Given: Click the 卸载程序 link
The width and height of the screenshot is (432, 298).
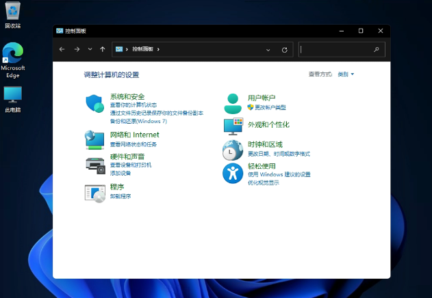Looking at the screenshot, I should point(120,196).
